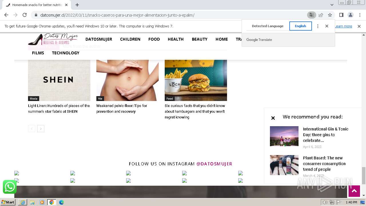Open the CHILDREN menu item
This screenshot has width=366, height=206.
point(130,39)
